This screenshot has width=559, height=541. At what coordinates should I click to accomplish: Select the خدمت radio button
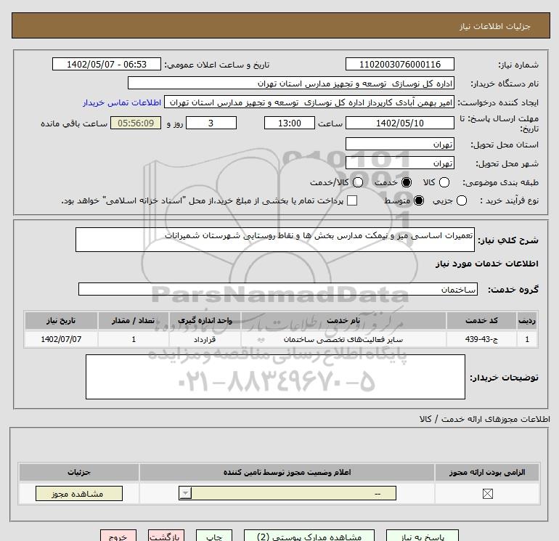click(x=406, y=182)
